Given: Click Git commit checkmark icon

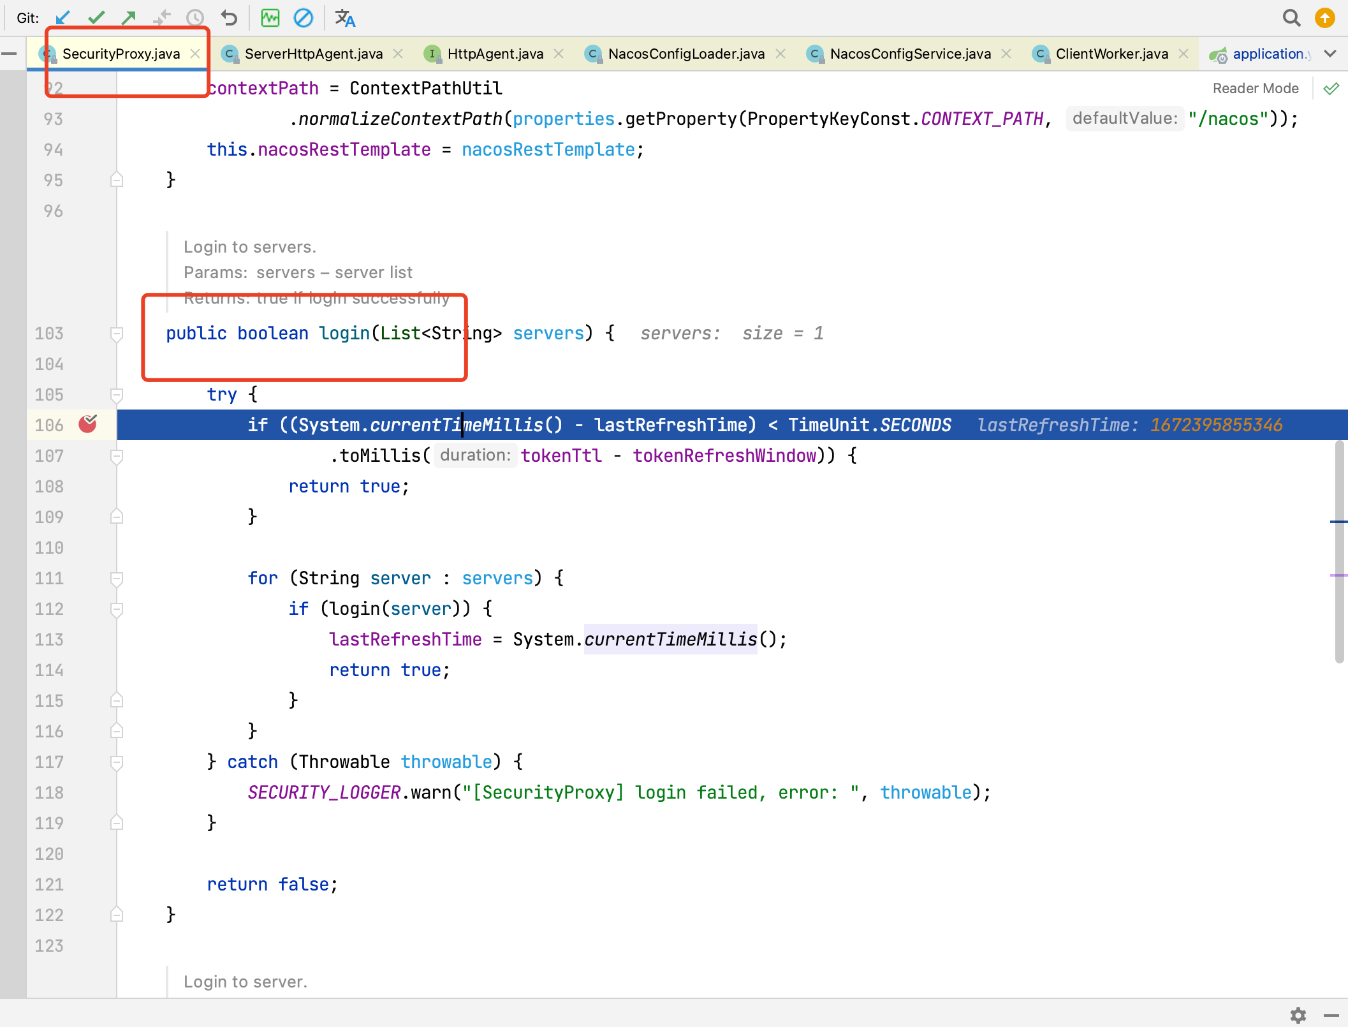Looking at the screenshot, I should point(96,18).
